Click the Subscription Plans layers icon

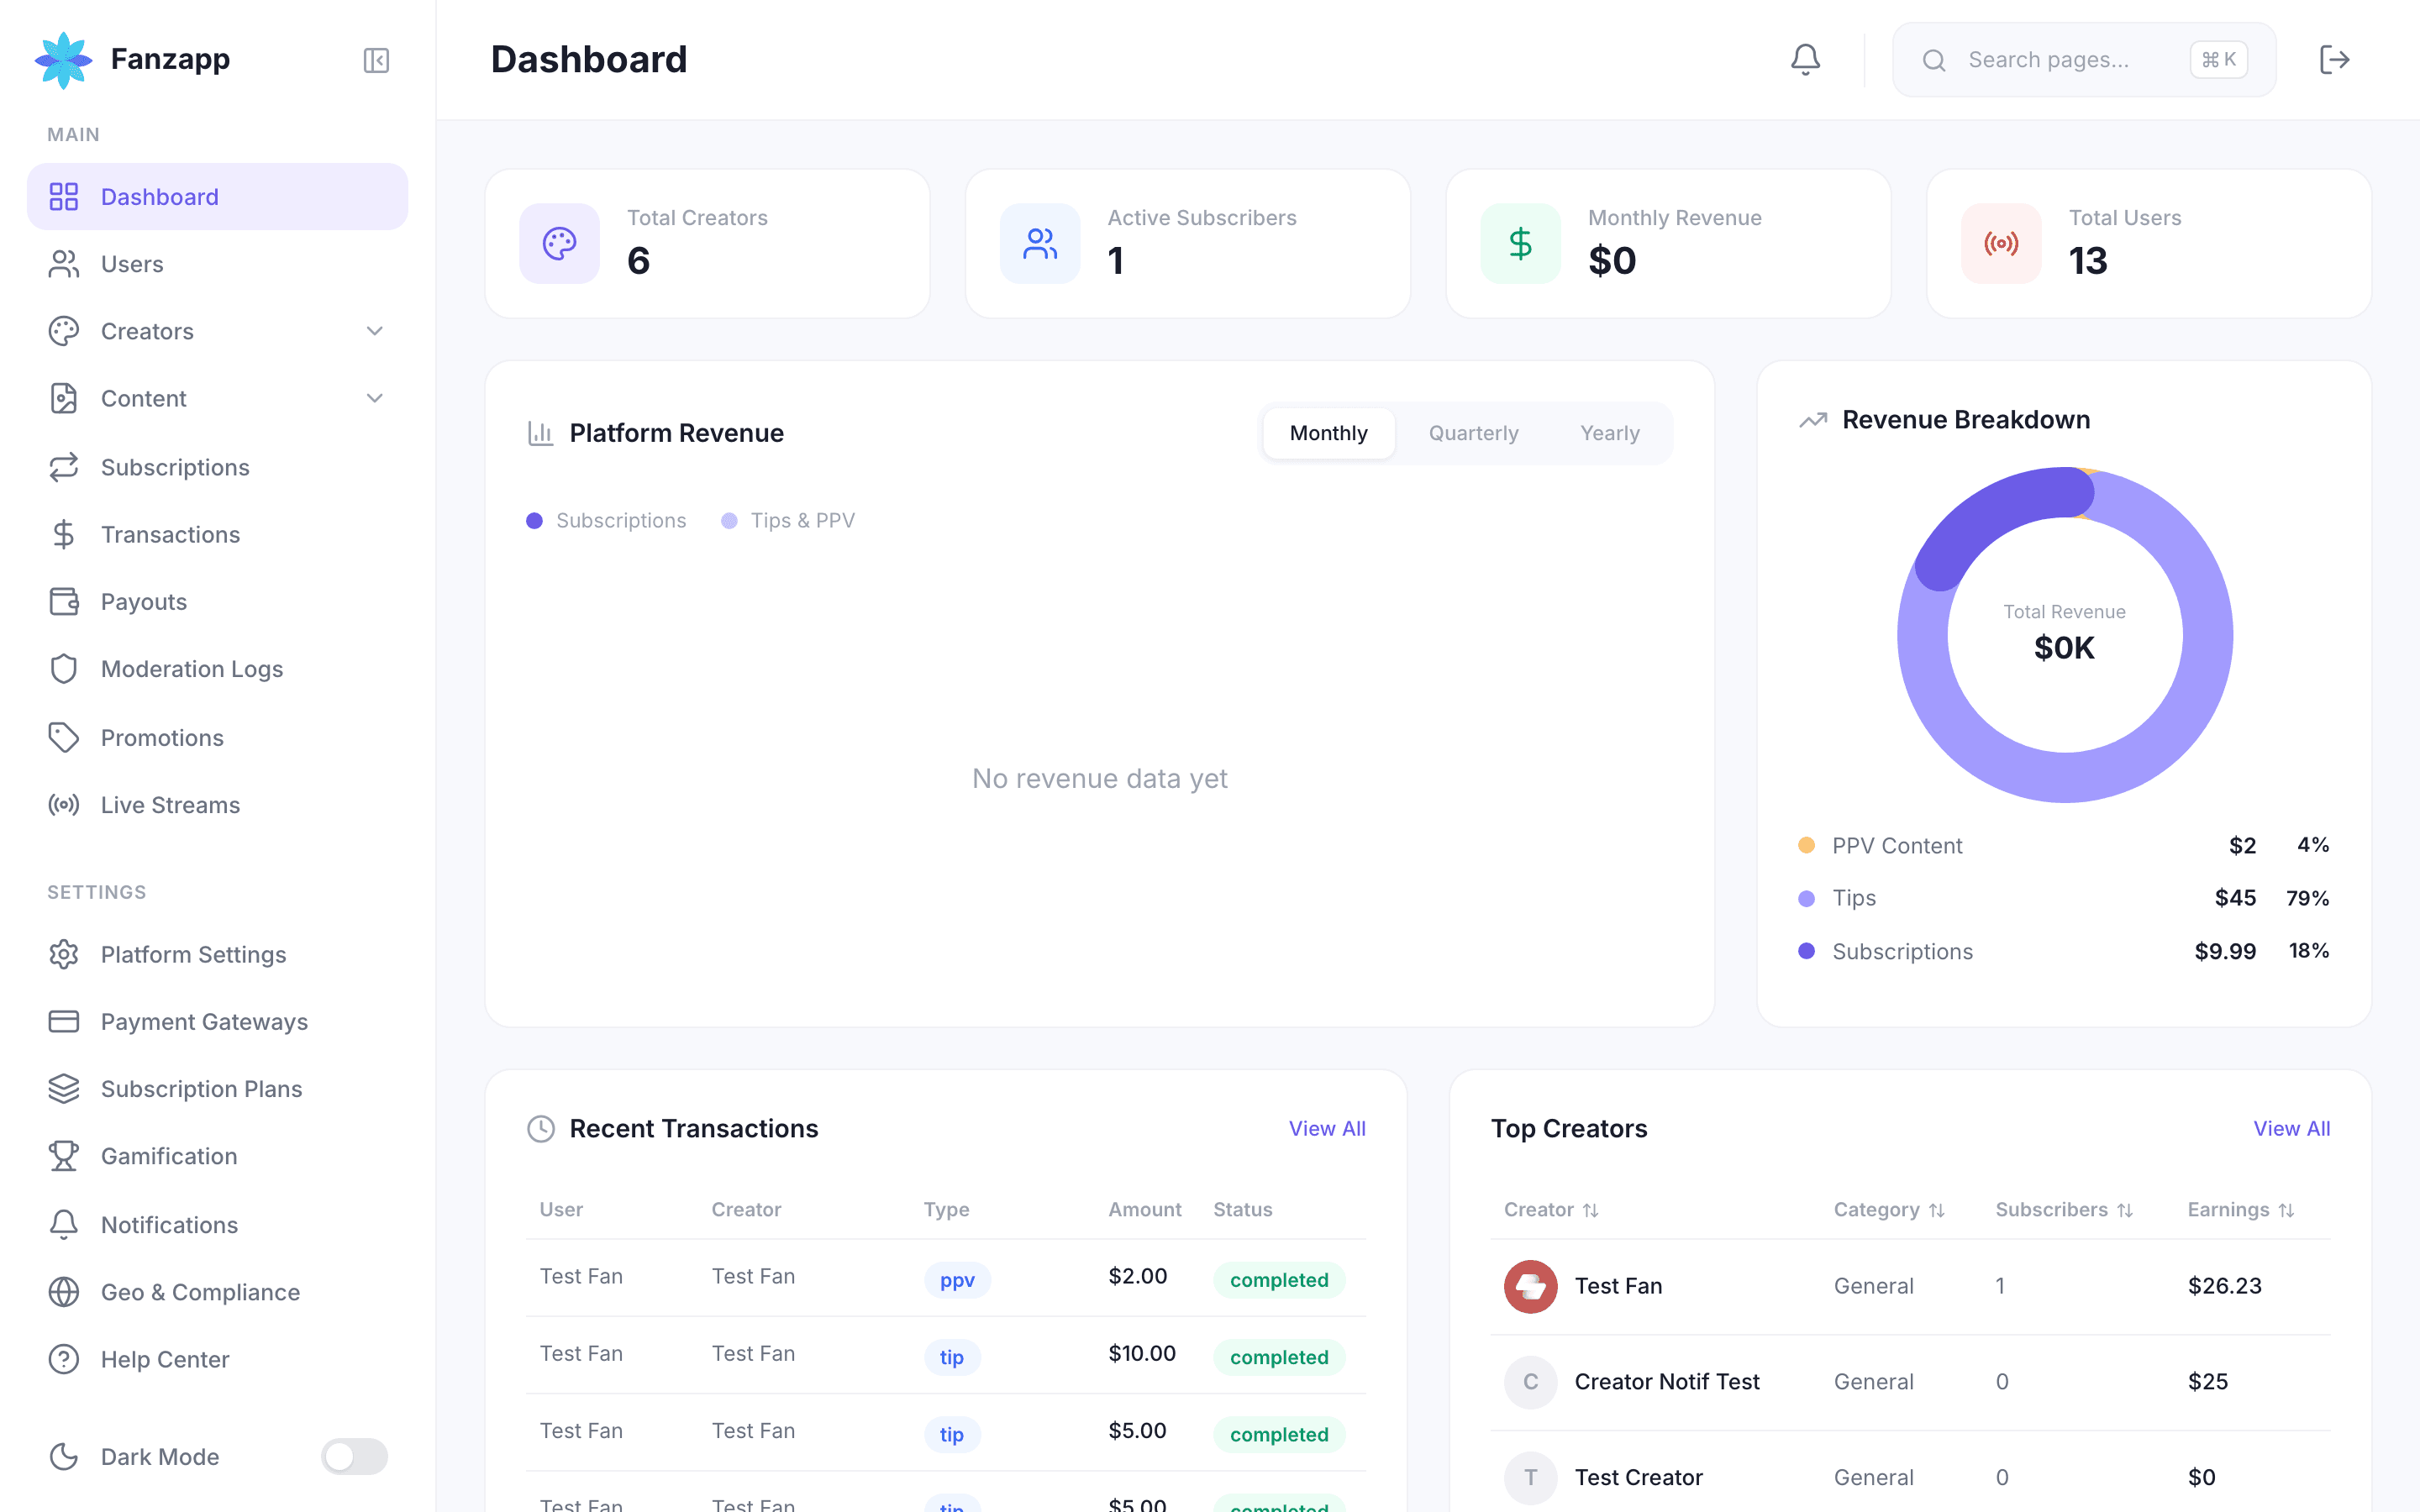click(64, 1089)
